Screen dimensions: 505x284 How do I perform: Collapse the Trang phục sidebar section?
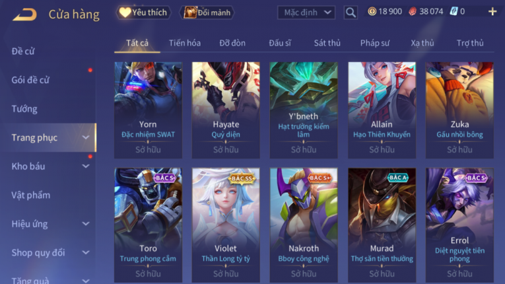click(86, 137)
